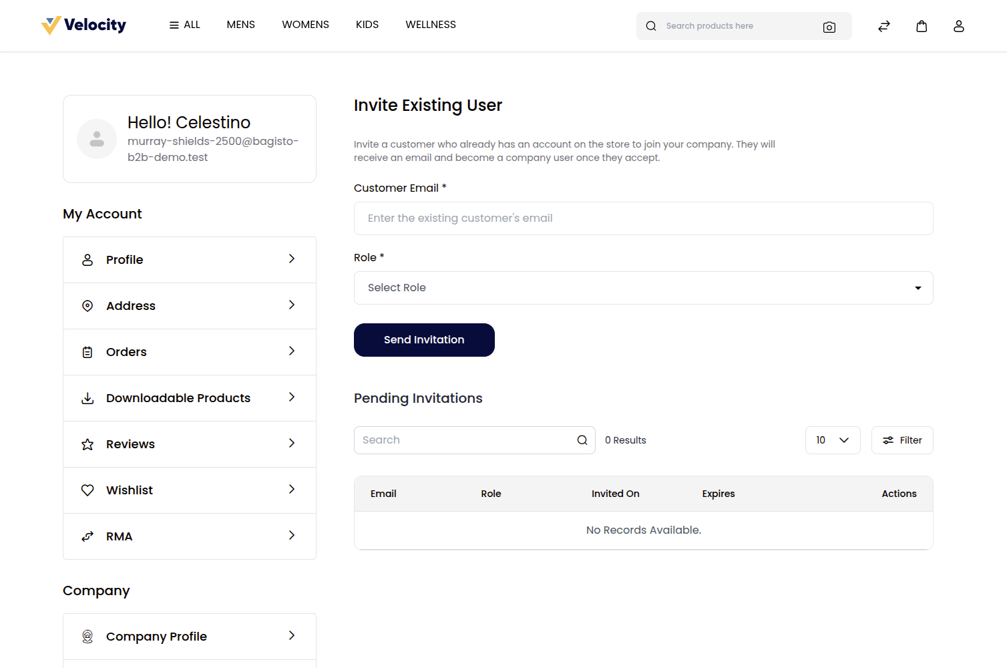The image size is (1007, 668).
Task: Open the shopping bag cart icon
Action: [922, 26]
